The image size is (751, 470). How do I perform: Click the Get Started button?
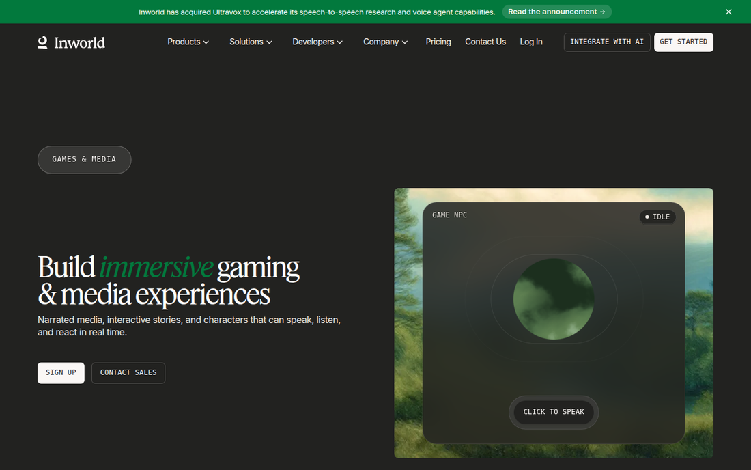pyautogui.click(x=683, y=42)
